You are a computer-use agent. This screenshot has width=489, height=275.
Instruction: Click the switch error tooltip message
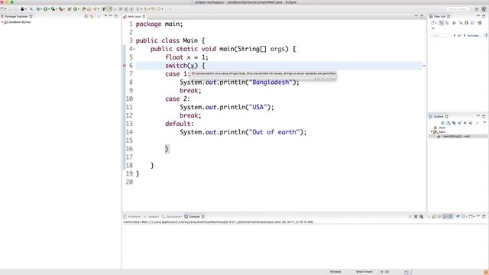coord(264,73)
